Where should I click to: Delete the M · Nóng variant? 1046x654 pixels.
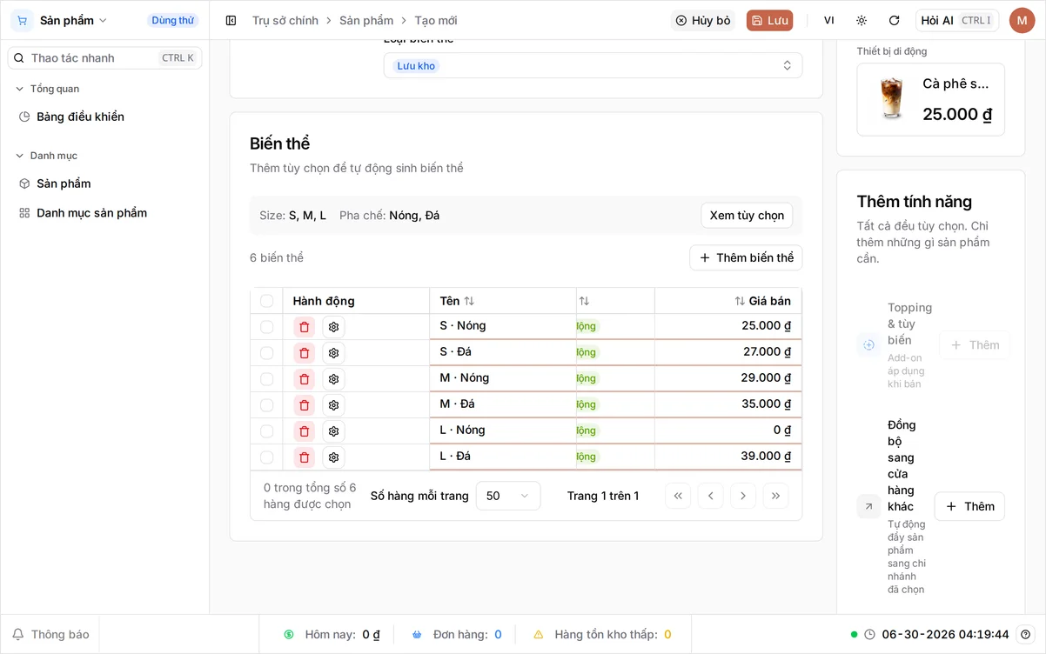304,379
